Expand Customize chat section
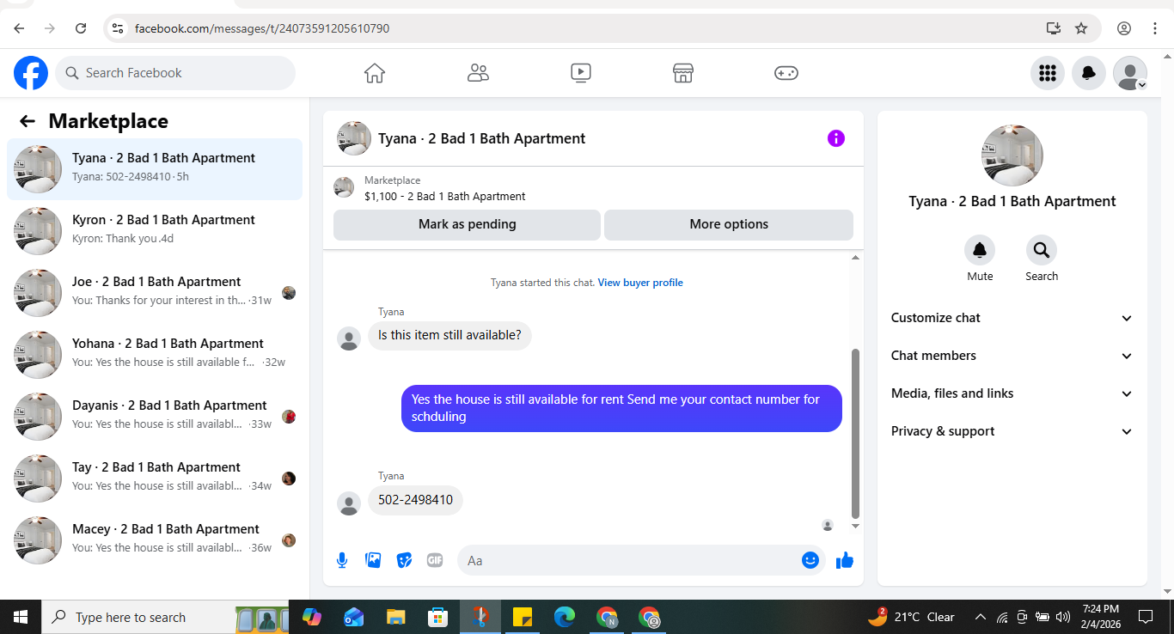The width and height of the screenshot is (1174, 634). click(1012, 318)
